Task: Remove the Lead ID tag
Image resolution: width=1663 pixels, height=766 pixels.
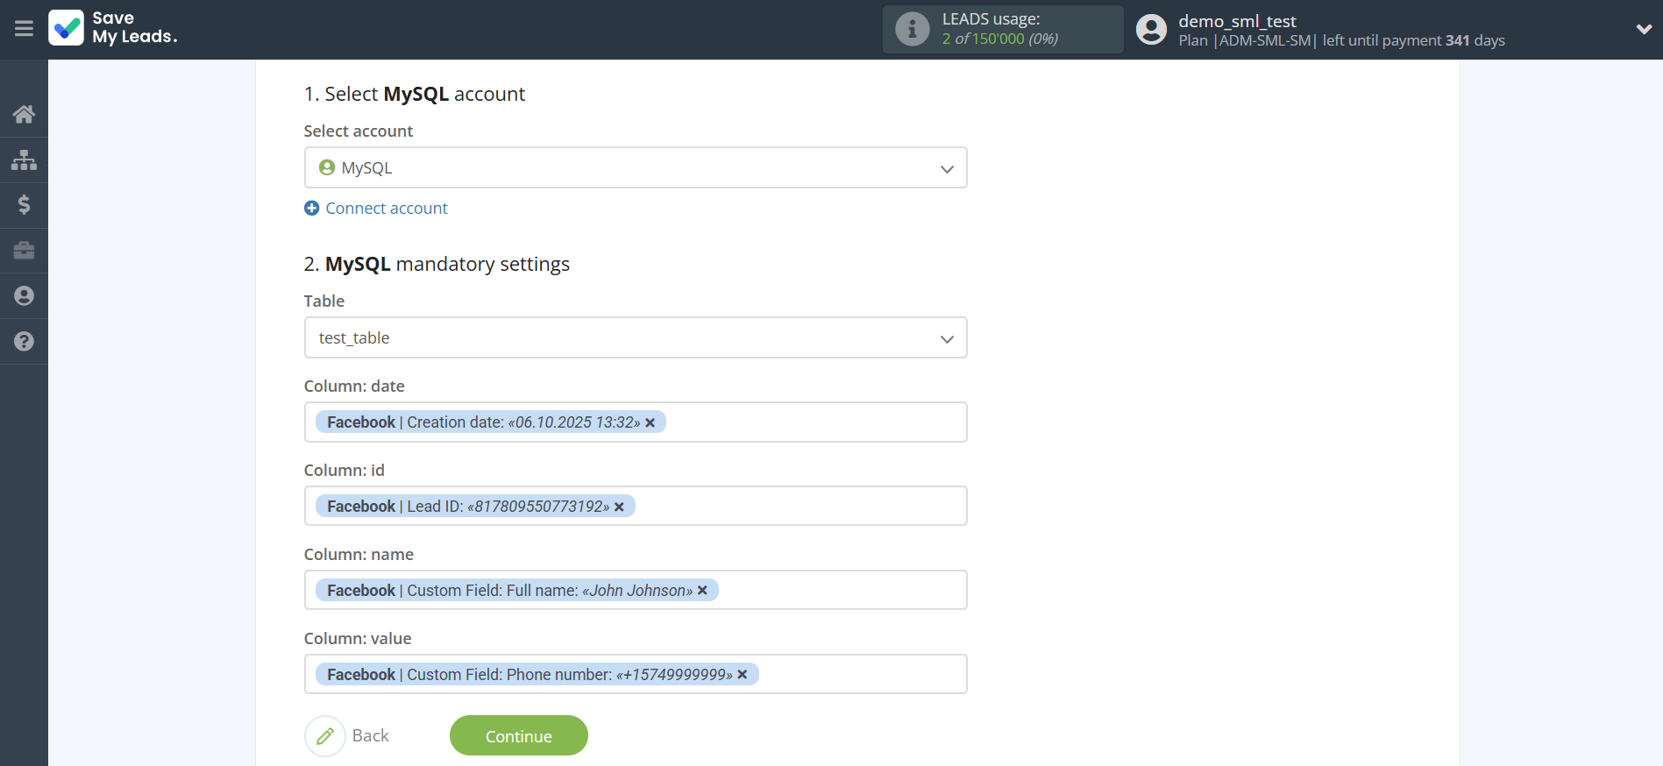Action: [x=619, y=507]
